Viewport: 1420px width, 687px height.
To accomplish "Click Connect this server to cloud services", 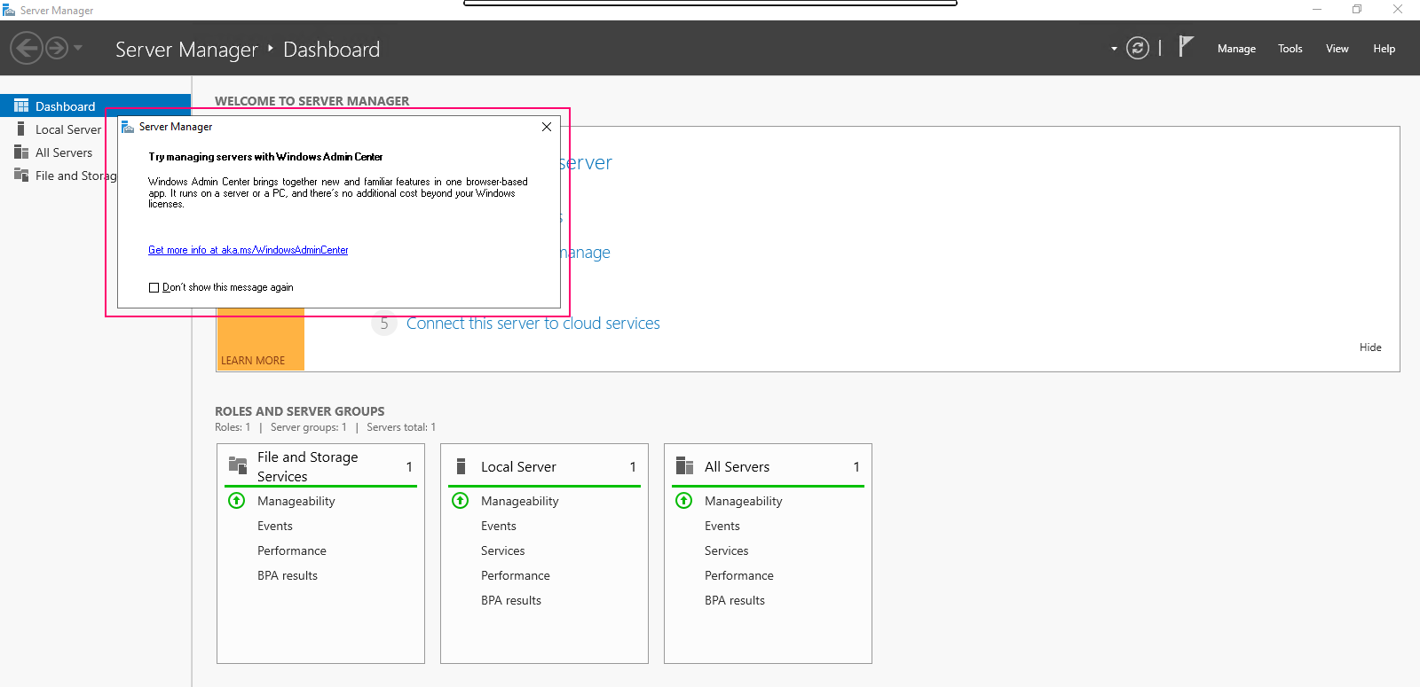I will point(533,324).
